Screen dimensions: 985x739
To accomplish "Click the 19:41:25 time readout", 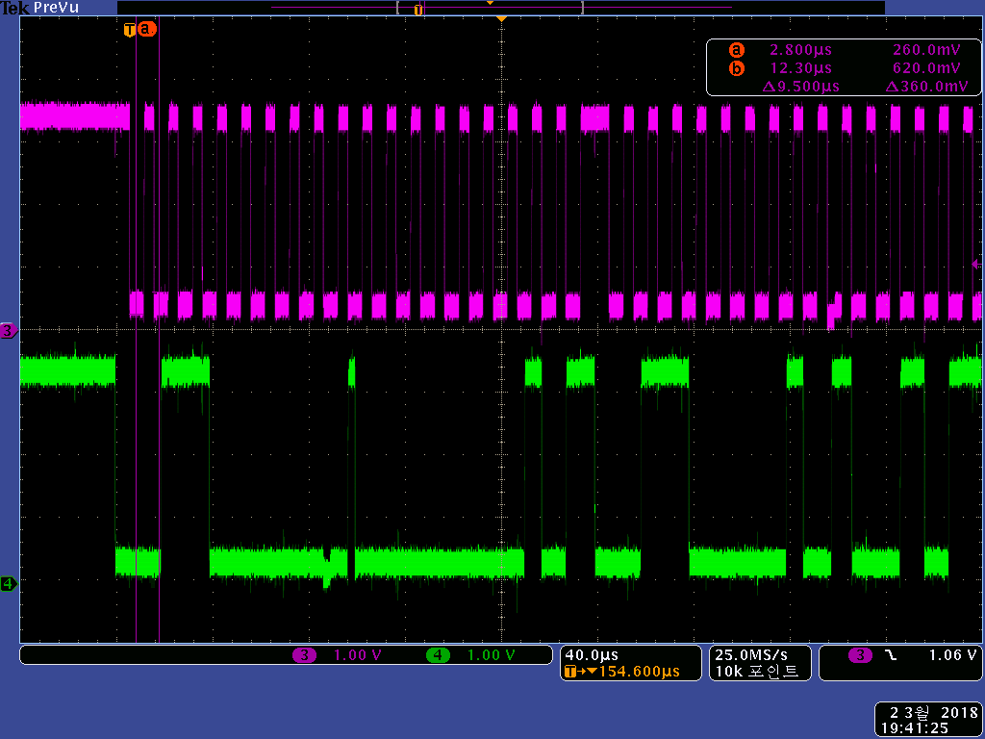I will pos(917,729).
